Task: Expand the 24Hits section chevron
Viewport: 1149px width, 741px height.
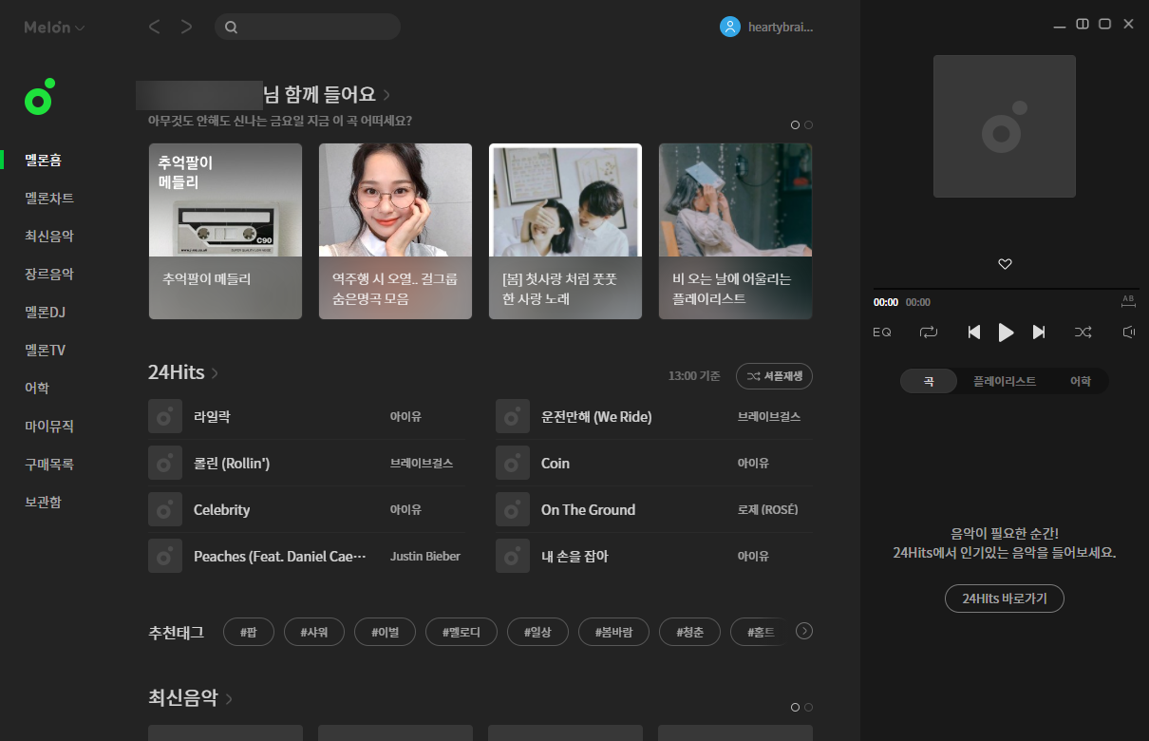Action: click(216, 373)
